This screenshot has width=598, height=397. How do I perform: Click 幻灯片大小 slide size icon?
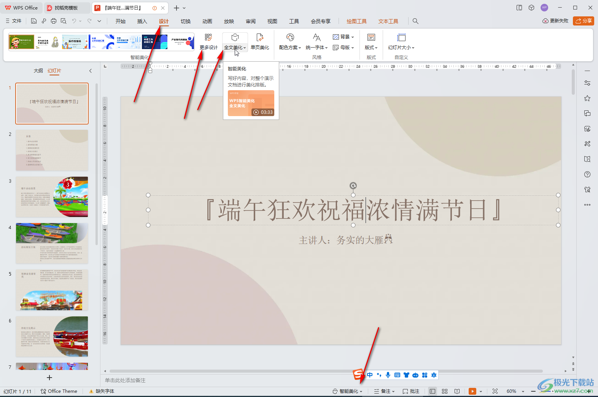click(401, 37)
